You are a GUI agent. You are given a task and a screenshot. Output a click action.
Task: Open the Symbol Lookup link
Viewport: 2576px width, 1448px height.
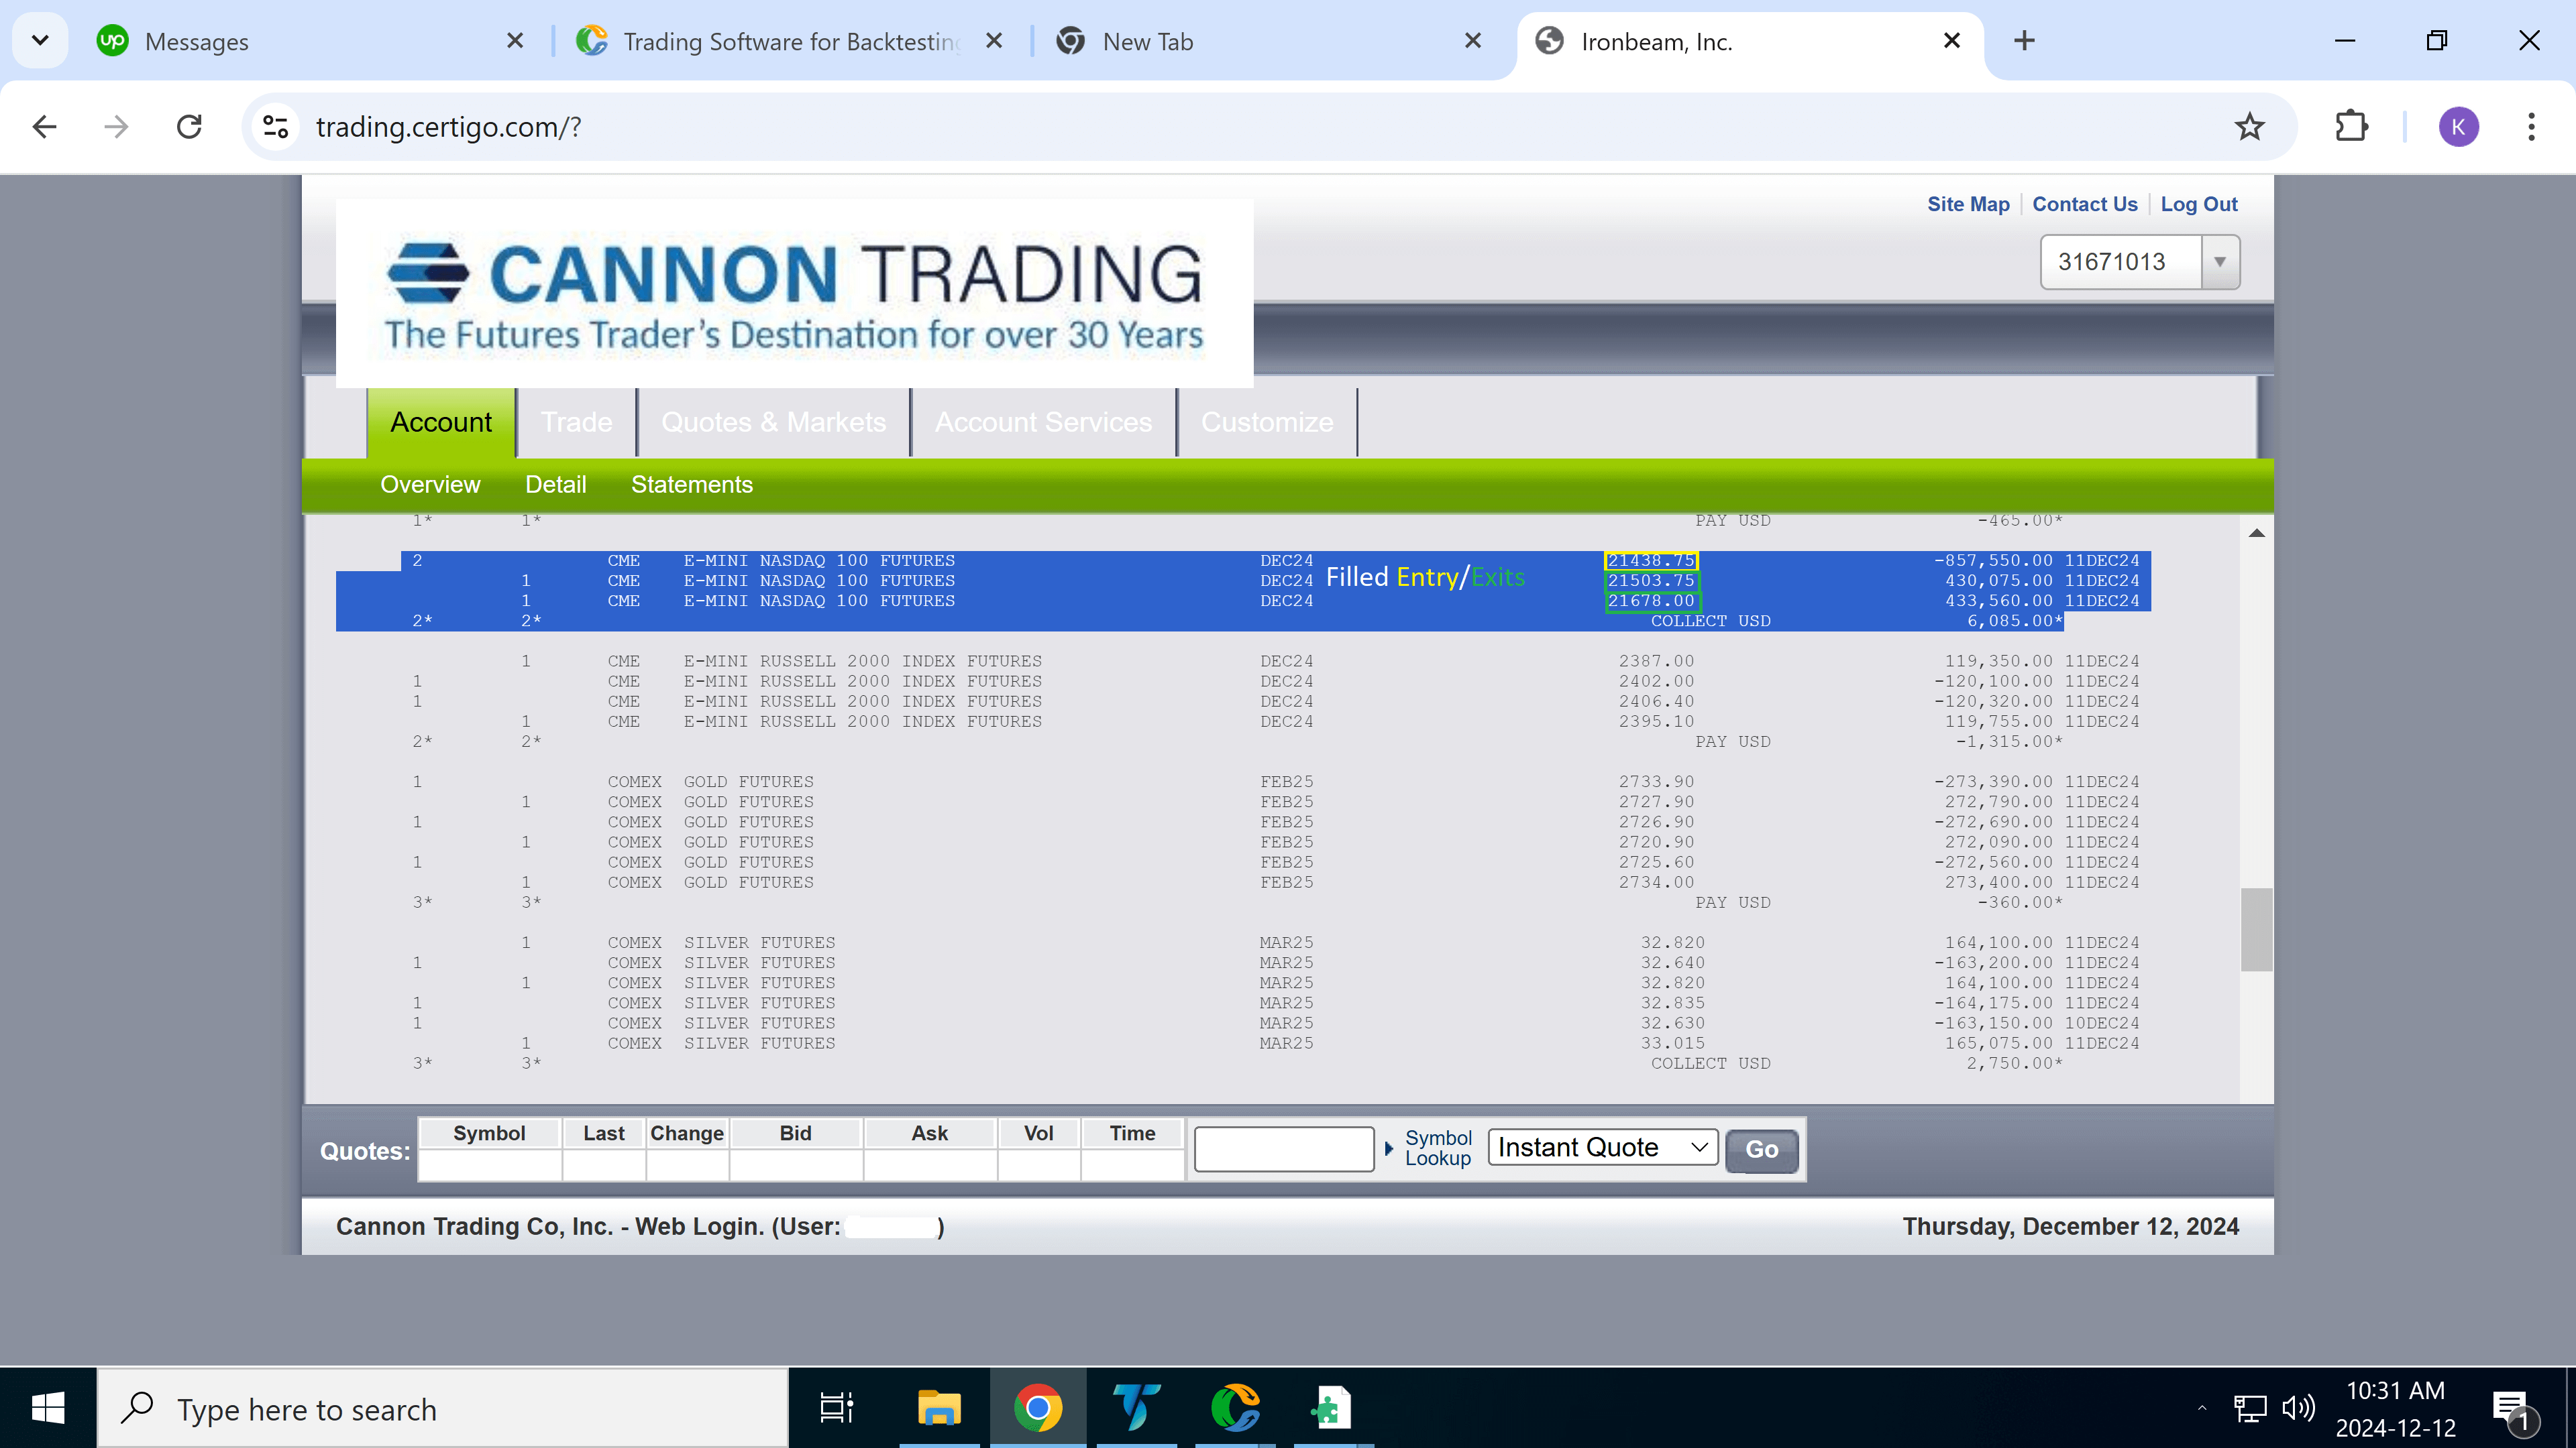click(x=1437, y=1148)
